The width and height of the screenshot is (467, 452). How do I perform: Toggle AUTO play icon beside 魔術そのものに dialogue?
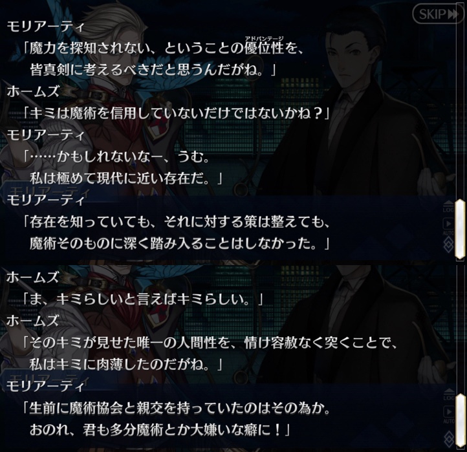(448, 226)
